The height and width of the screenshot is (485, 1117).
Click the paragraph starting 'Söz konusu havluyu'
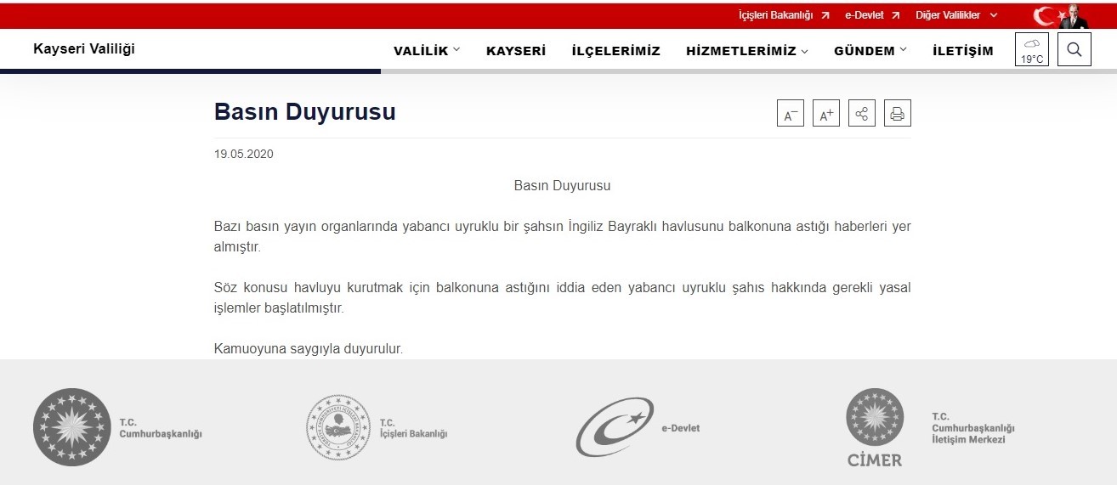[563, 298]
